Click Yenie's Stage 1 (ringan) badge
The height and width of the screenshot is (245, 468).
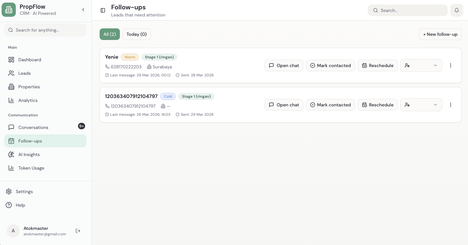(x=159, y=57)
